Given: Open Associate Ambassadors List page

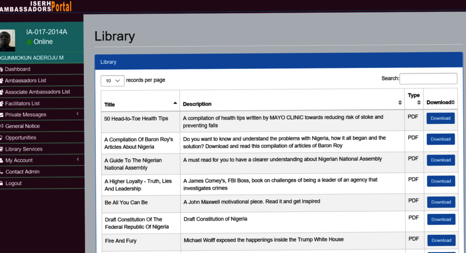Looking at the screenshot, I should (37, 92).
